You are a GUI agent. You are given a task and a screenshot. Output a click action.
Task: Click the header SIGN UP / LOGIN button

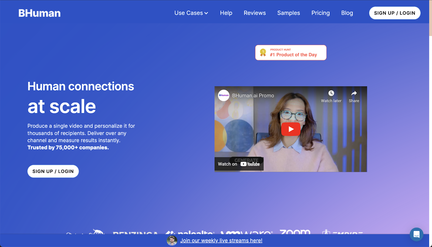pyautogui.click(x=395, y=13)
